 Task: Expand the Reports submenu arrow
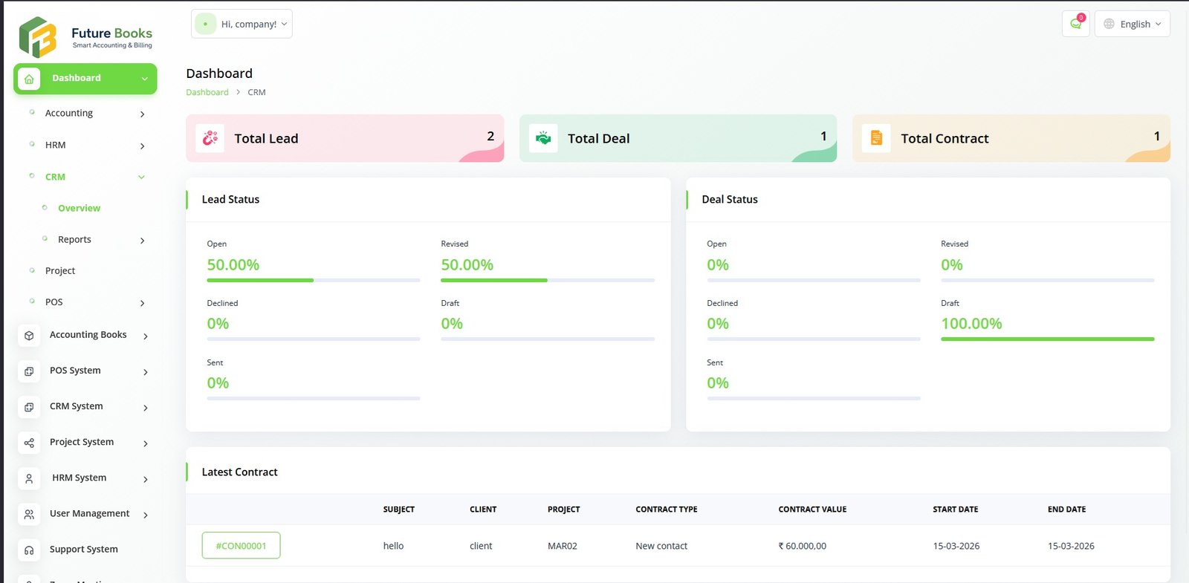tap(142, 241)
